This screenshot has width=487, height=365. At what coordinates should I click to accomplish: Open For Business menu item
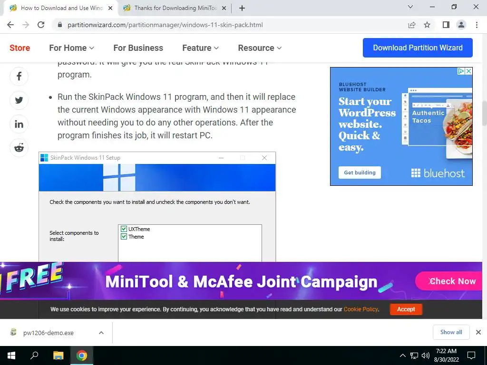138,48
